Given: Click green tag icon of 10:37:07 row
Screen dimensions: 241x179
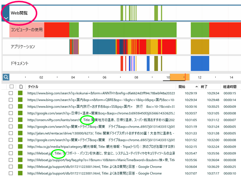Looking at the screenshot, I should (20, 173).
